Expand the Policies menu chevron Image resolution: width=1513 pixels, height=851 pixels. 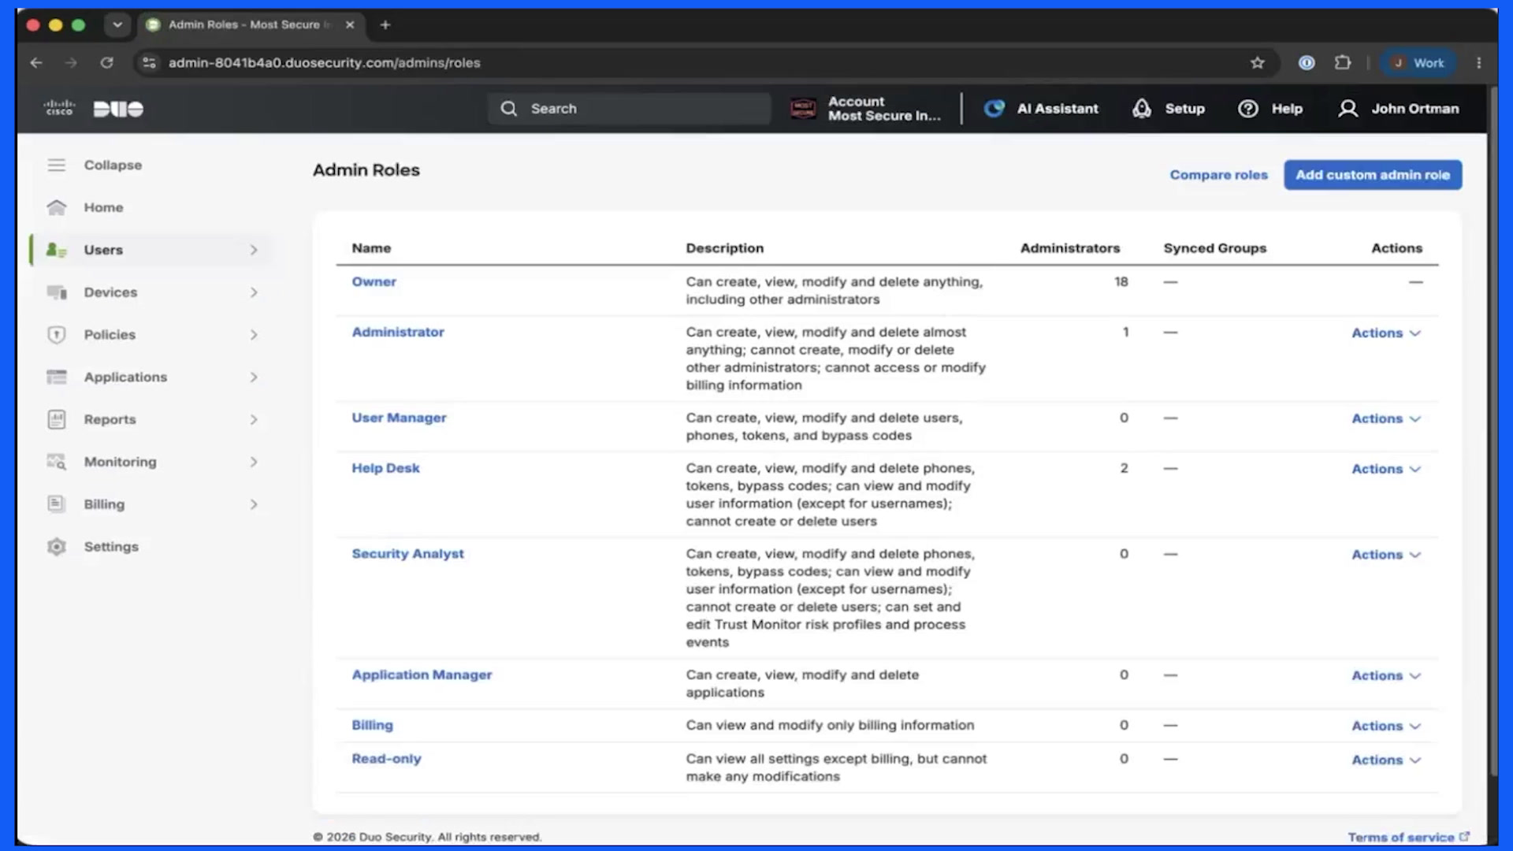[x=254, y=335]
